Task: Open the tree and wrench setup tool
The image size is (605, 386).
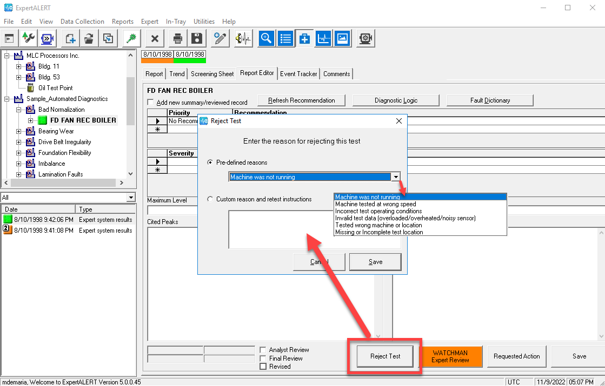Action: (29, 38)
